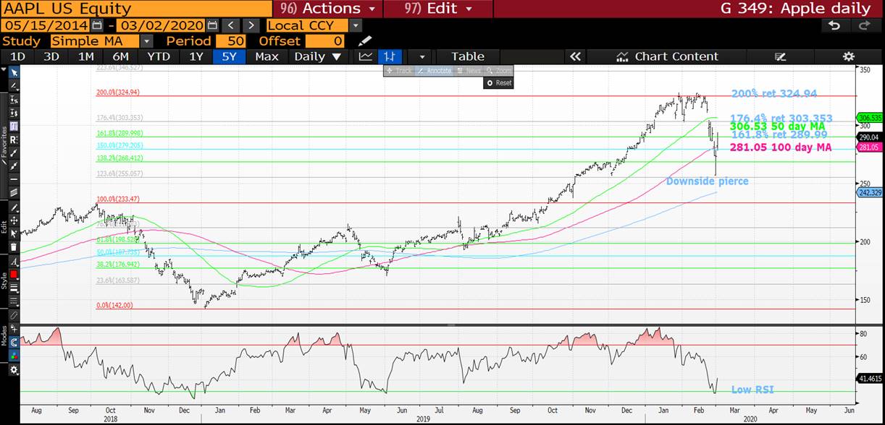
Task: Click the Table button
Action: coord(468,56)
